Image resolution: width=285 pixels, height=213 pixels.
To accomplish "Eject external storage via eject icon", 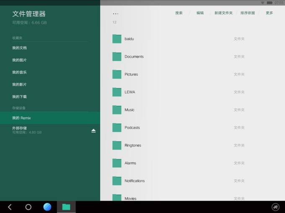I will [93, 131].
